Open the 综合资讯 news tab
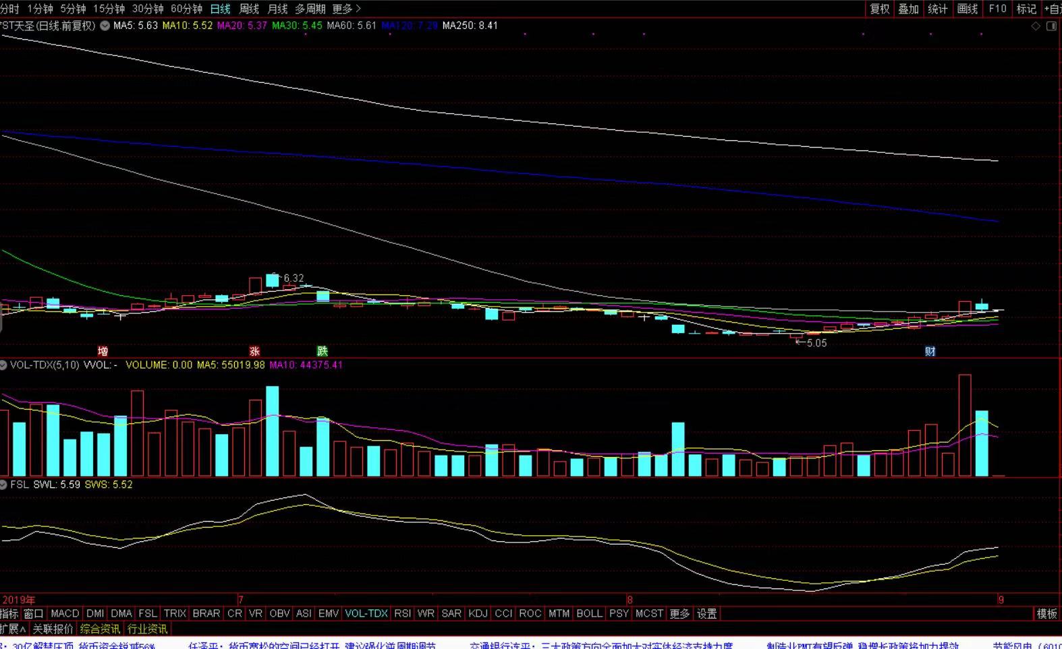Viewport: 1062px width, 649px height. coord(100,629)
